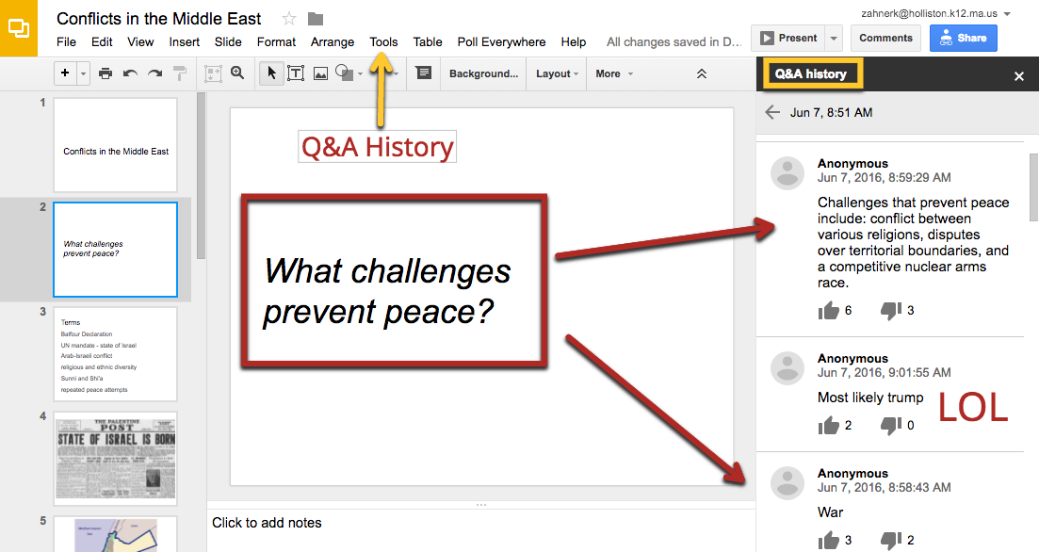This screenshot has width=1039, height=552.
Task: Select slide 3 thumbnail with Terms list
Action: tap(115, 354)
